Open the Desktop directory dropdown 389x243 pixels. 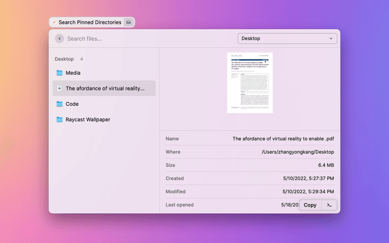[x=287, y=38]
